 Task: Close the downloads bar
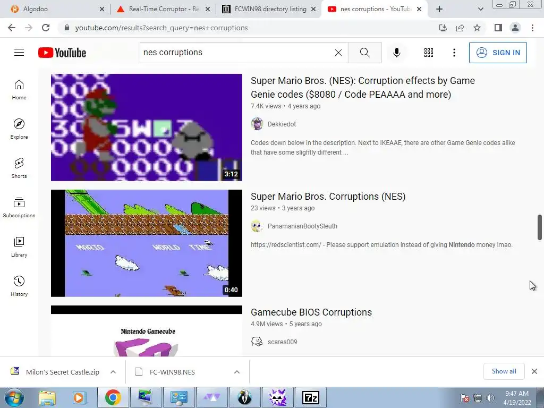tap(534, 371)
